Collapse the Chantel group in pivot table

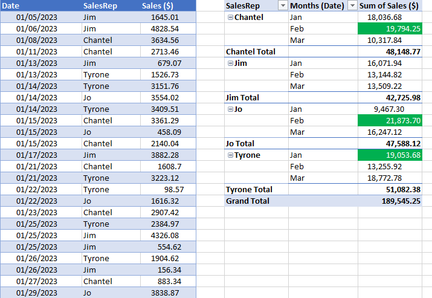(x=231, y=18)
